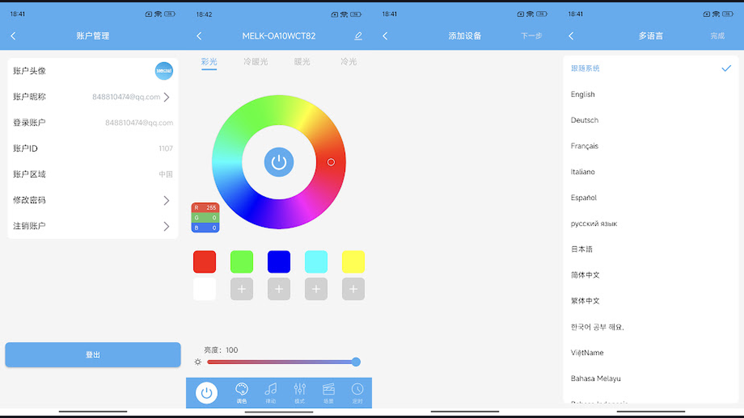This screenshot has width=744, height=418.
Task: Tap the brightness sun icon beside the slider
Action: pyautogui.click(x=198, y=361)
